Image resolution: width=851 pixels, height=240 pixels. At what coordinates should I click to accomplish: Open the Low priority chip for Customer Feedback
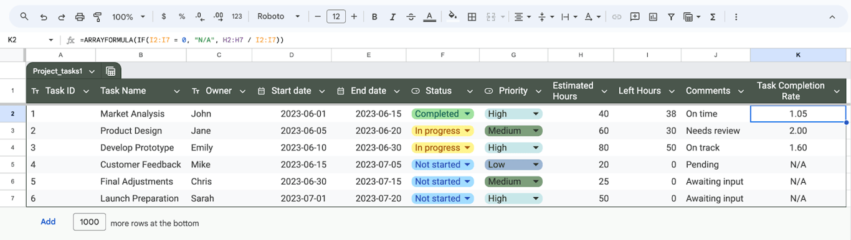513,165
